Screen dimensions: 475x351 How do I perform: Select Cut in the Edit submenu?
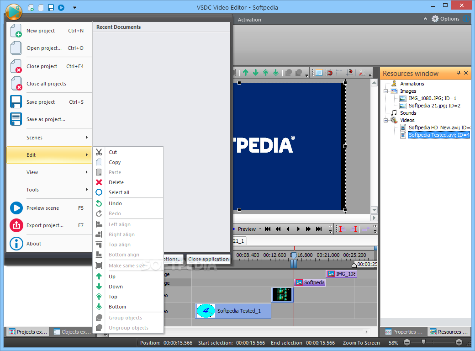click(x=128, y=152)
